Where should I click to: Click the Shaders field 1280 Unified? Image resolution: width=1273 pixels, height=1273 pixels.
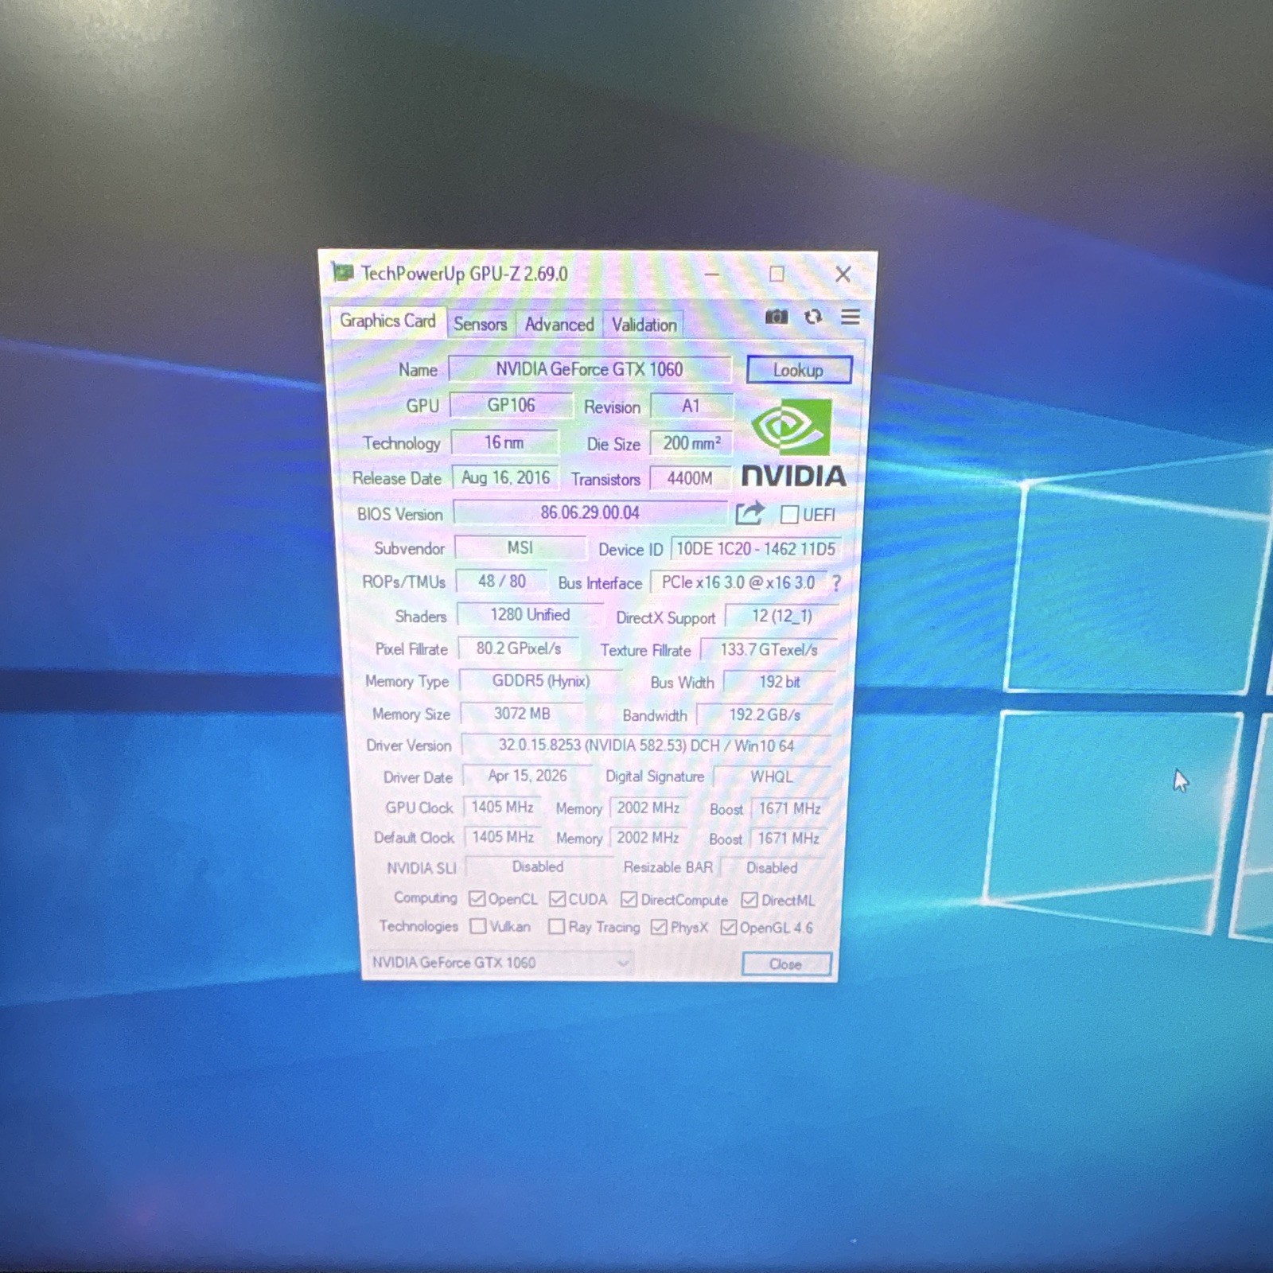(x=530, y=615)
